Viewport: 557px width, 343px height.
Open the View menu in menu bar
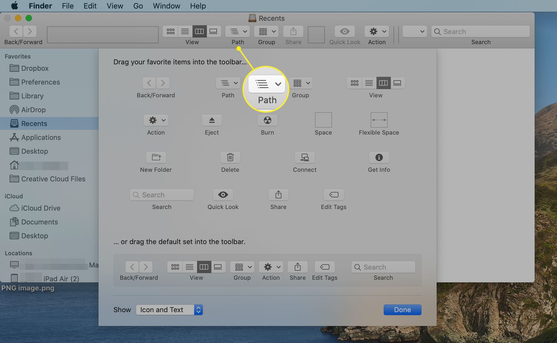coord(115,6)
